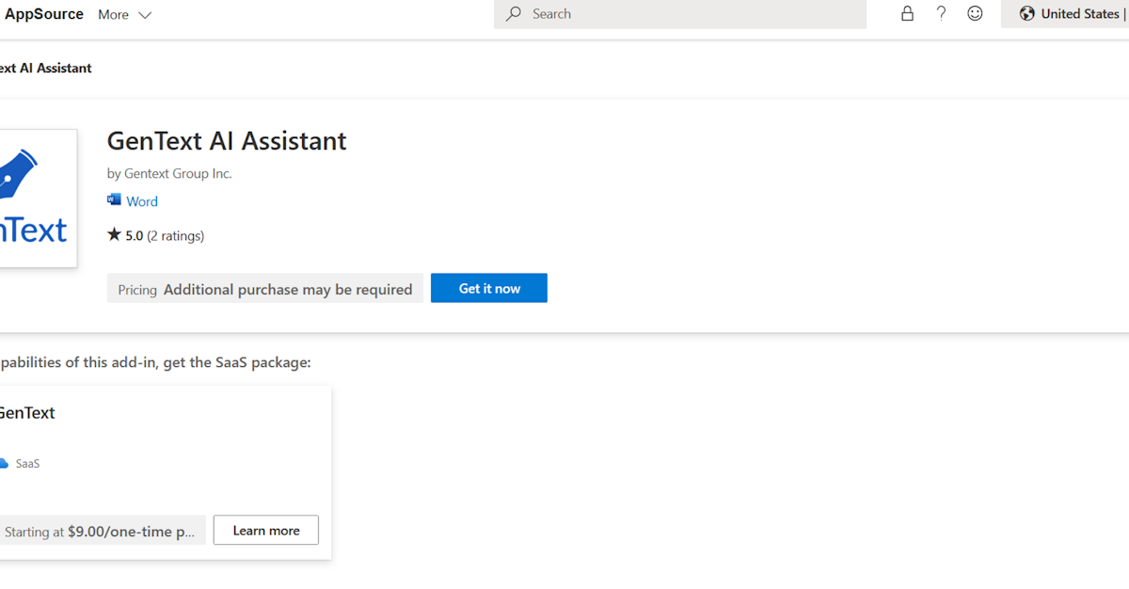Click the Word product icon
1129x589 pixels.
[x=115, y=200]
